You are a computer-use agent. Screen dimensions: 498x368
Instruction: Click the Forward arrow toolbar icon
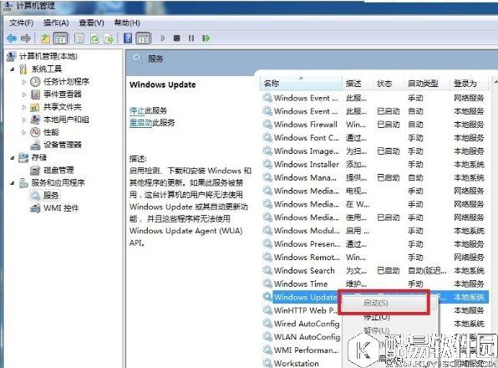26,38
